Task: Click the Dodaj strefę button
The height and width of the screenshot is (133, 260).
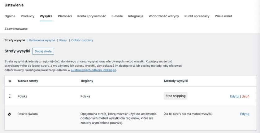Action: tap(43, 51)
